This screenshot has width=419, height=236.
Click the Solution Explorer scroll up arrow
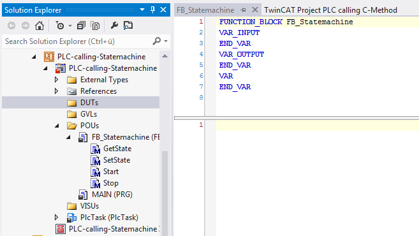pyautogui.click(x=165, y=56)
